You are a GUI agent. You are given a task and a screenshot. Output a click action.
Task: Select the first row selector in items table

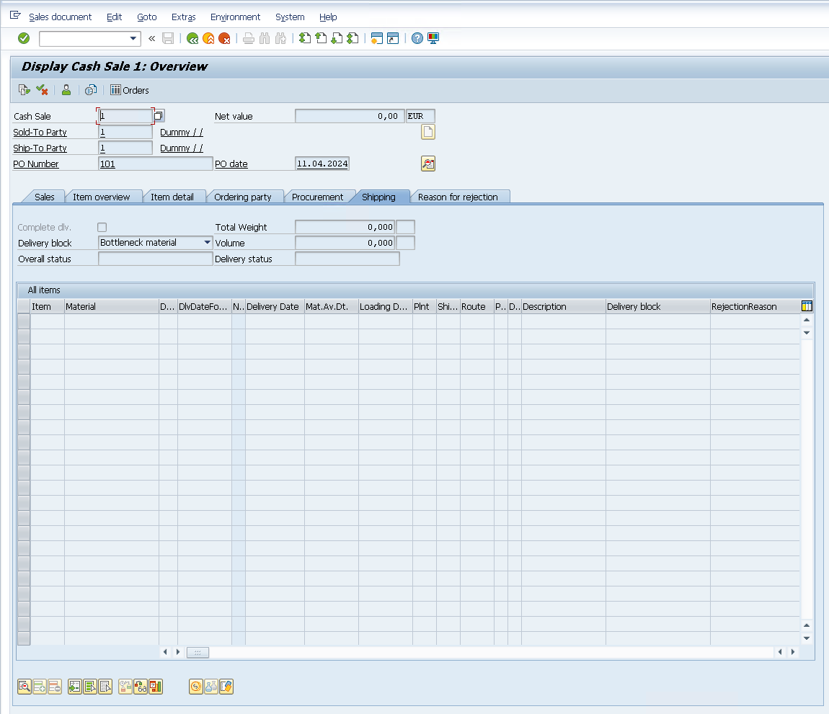click(x=24, y=321)
